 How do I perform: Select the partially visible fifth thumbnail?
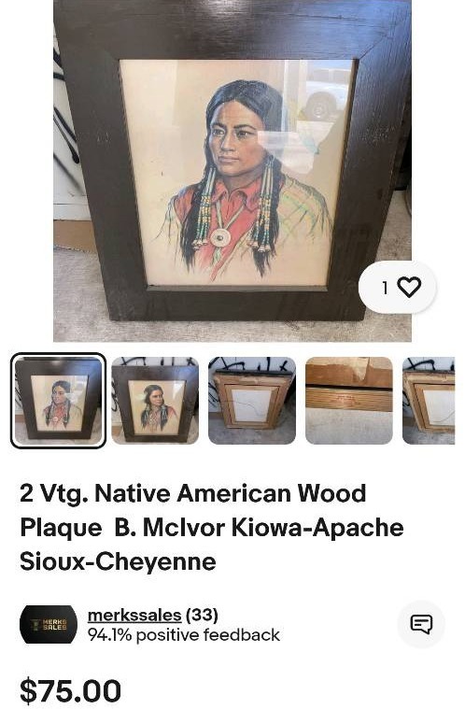(x=429, y=401)
